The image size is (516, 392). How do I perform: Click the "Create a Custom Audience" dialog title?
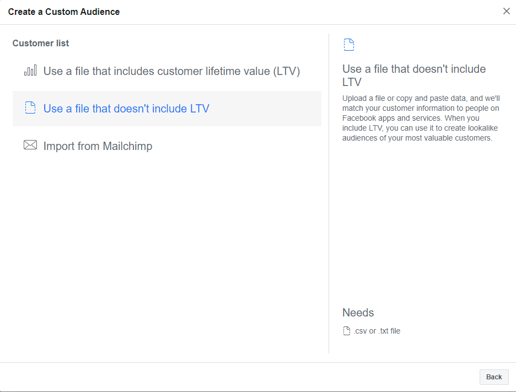point(64,12)
